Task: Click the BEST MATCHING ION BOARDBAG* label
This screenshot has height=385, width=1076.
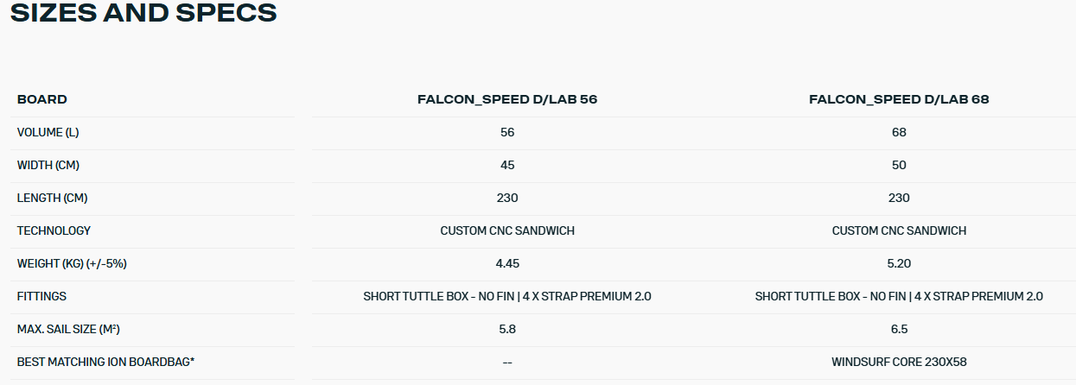Action: [x=105, y=362]
